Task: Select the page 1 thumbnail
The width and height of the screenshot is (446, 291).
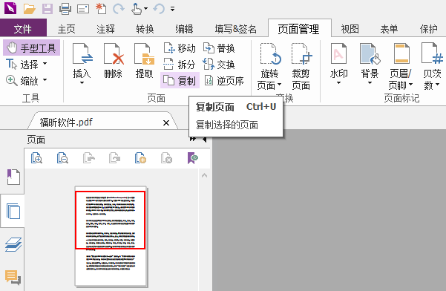Action: tap(111, 236)
